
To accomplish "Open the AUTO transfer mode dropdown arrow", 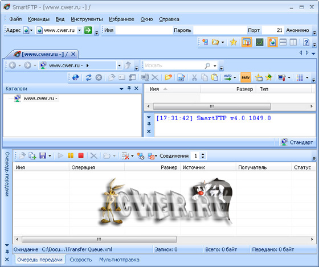I will 235,77.
